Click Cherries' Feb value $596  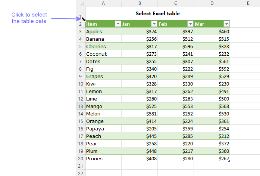[176, 47]
